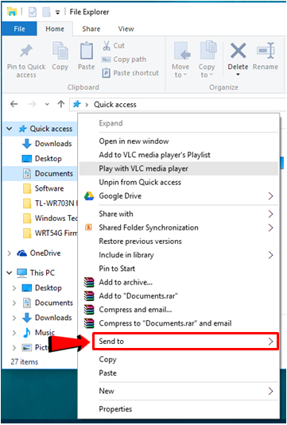Select Desktop under Quick access
Screen dimensions: 287x425
point(48,158)
